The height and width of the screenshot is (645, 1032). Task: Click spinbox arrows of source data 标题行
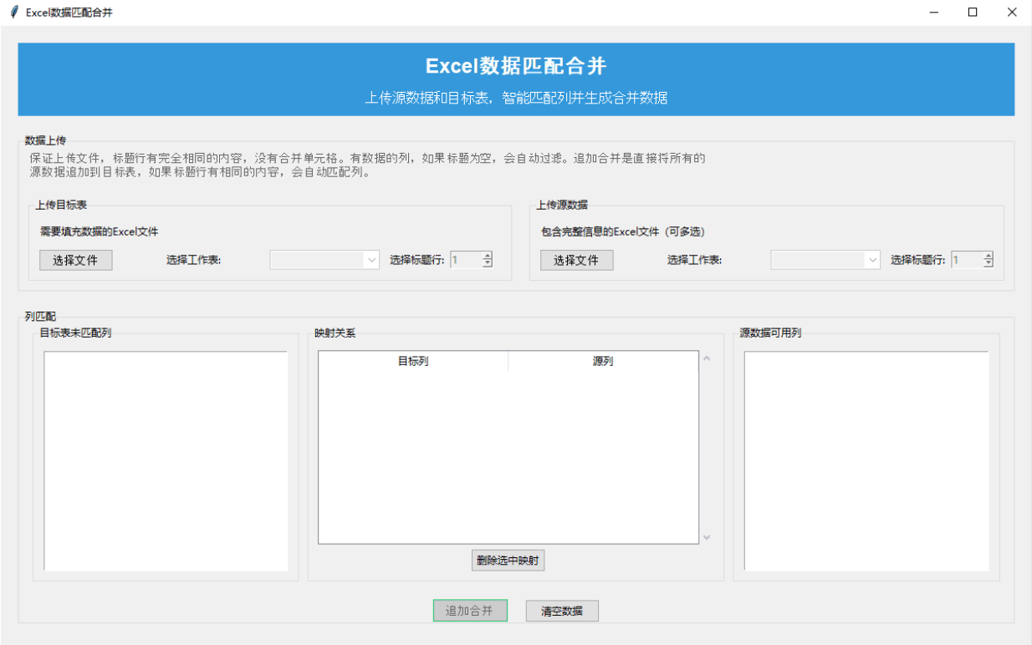(x=989, y=260)
